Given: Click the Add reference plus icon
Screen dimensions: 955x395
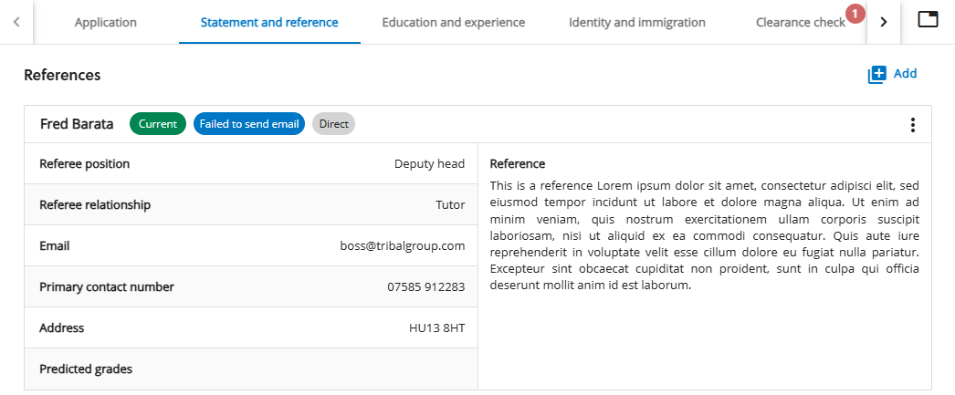Looking at the screenshot, I should (x=876, y=75).
